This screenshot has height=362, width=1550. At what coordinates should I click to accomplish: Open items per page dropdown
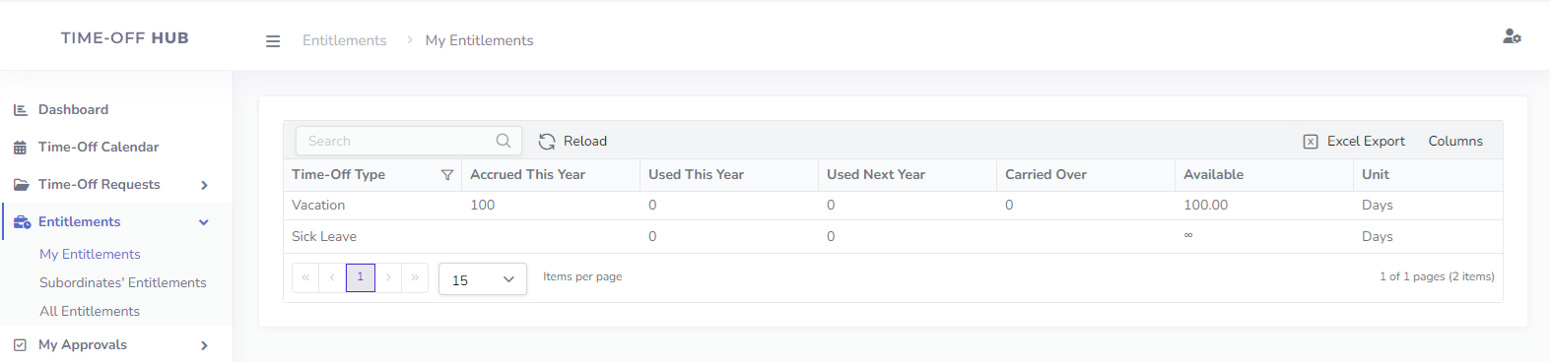coord(483,279)
